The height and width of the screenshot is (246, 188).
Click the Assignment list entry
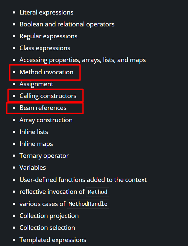[36, 84]
